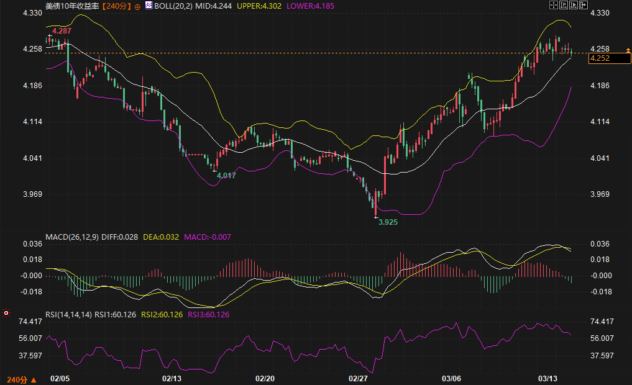
Task: Click the orange circled-plus icon beside 240分
Action: pyautogui.click(x=137, y=6)
